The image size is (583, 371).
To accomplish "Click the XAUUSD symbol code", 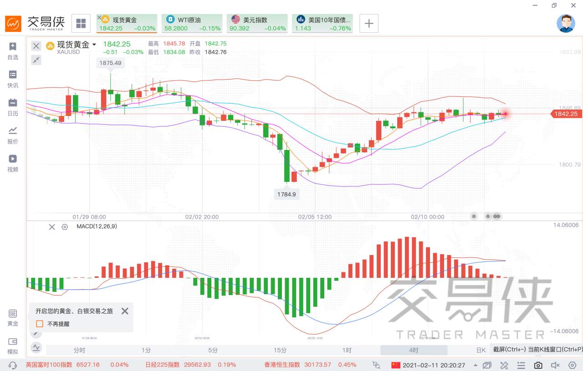I will 68,52.
